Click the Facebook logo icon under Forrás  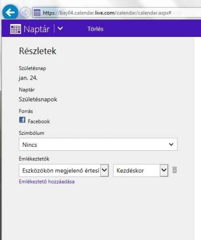point(22,120)
